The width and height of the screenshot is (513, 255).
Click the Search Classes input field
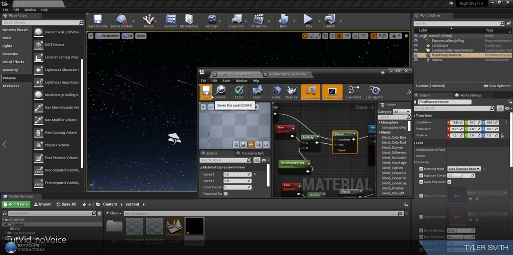pyautogui.click(x=42, y=22)
